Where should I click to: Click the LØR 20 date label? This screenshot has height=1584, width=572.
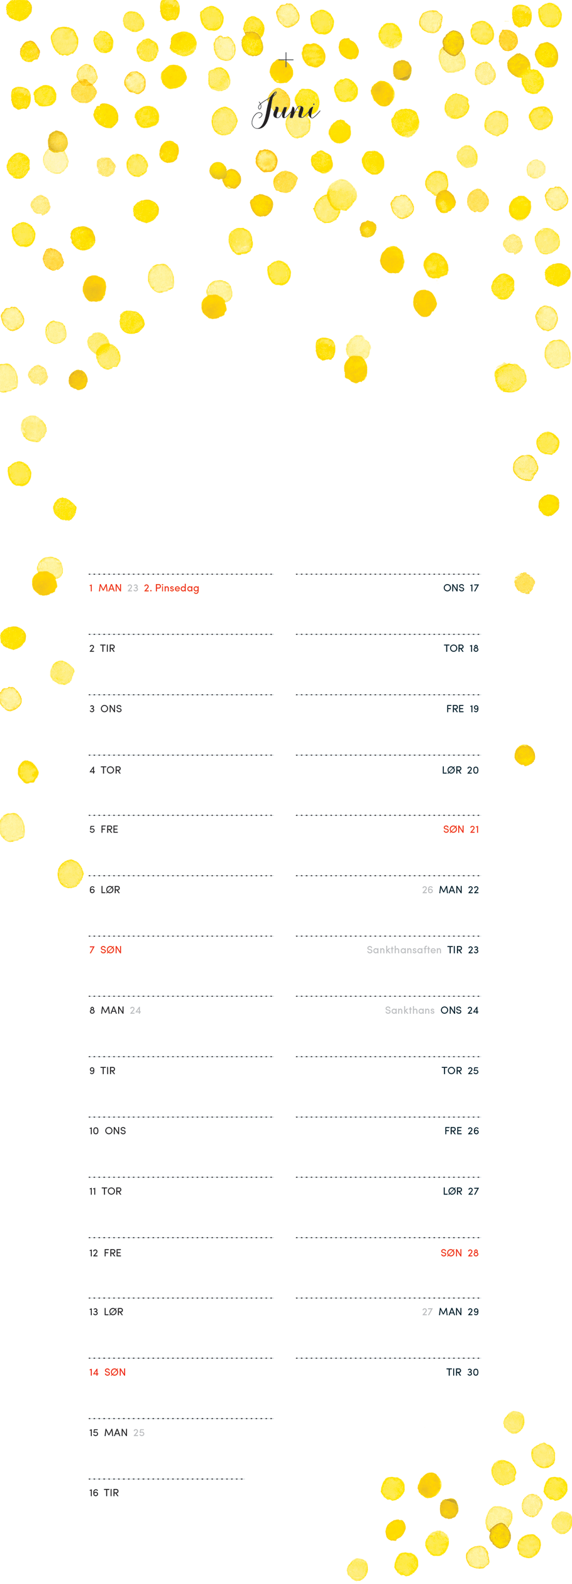point(460,770)
